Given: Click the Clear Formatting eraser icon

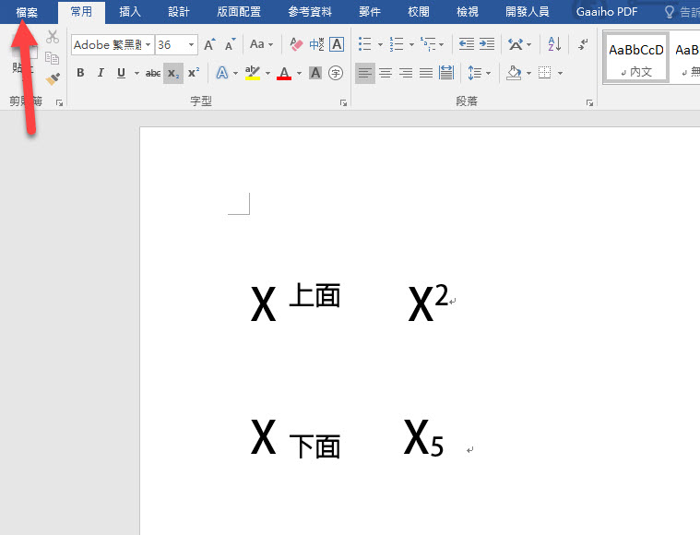Looking at the screenshot, I should (295, 44).
